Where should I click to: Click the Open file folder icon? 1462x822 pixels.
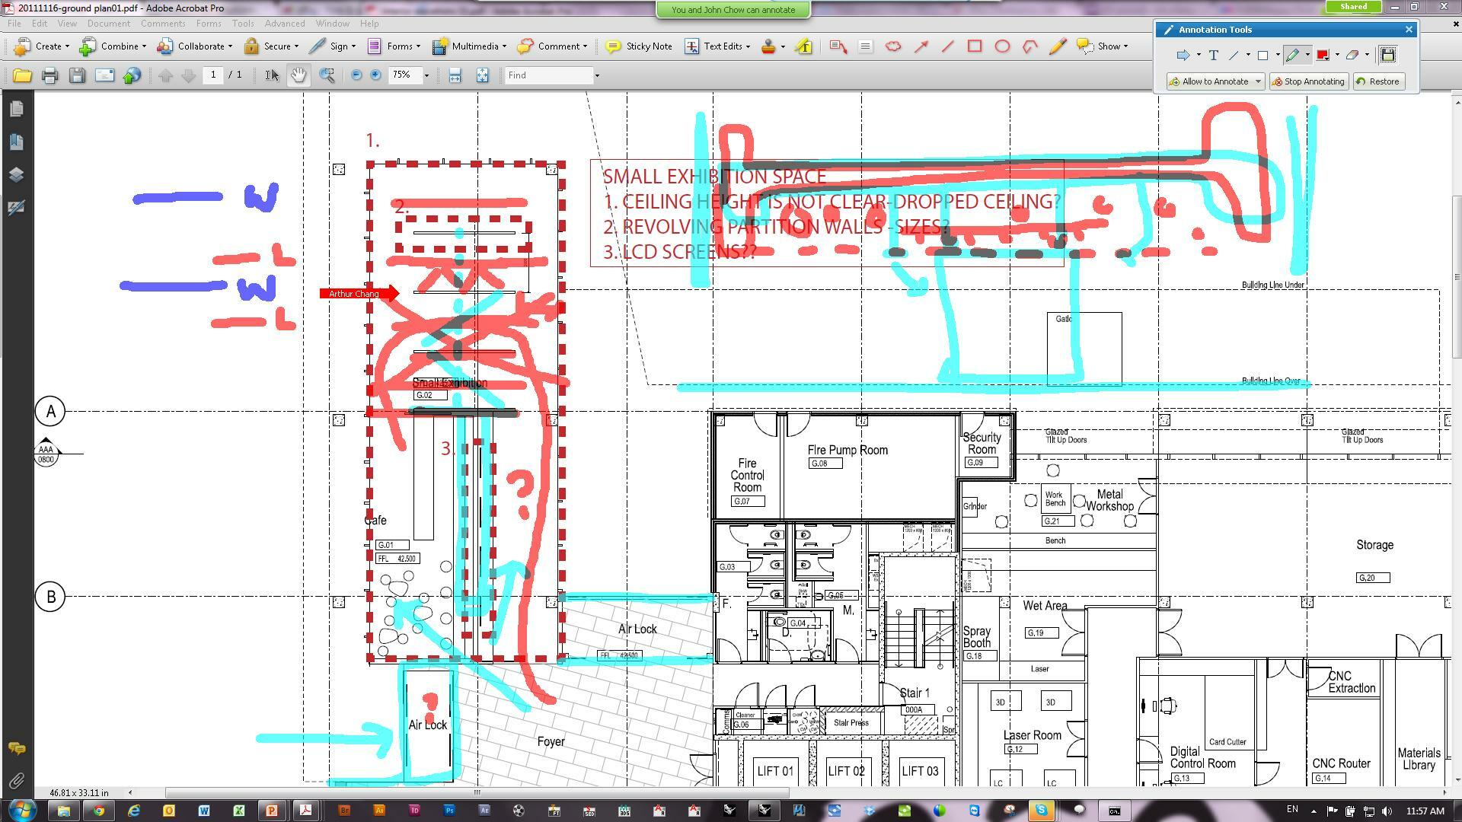(22, 75)
